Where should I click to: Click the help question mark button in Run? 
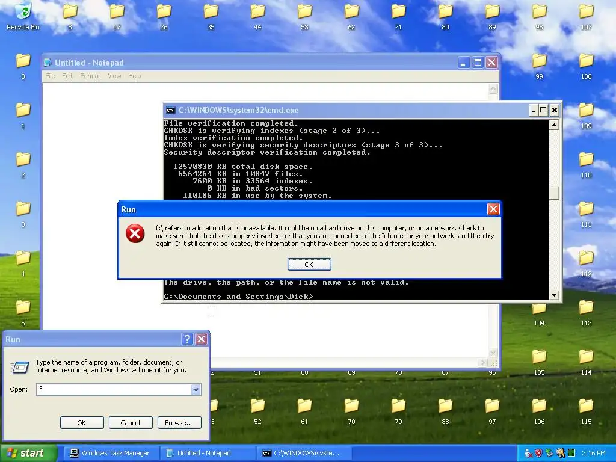188,339
